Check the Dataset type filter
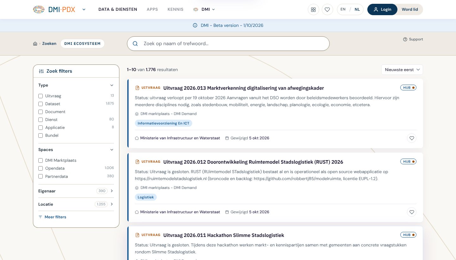Screen dimensions: 456x260 click(41, 104)
